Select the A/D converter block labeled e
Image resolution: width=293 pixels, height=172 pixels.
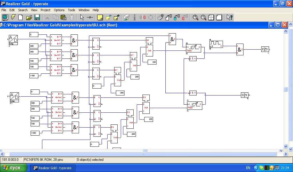point(13,40)
